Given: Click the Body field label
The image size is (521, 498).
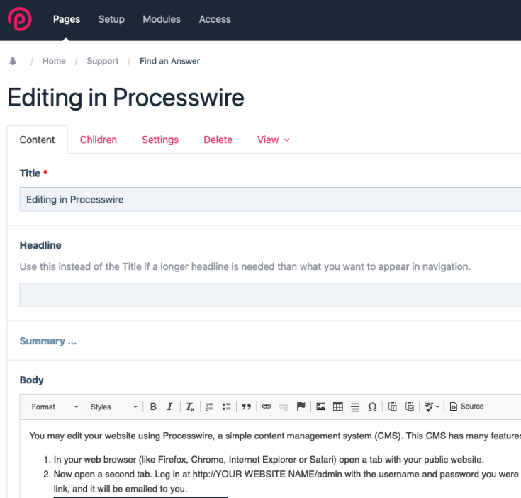Looking at the screenshot, I should click(32, 380).
